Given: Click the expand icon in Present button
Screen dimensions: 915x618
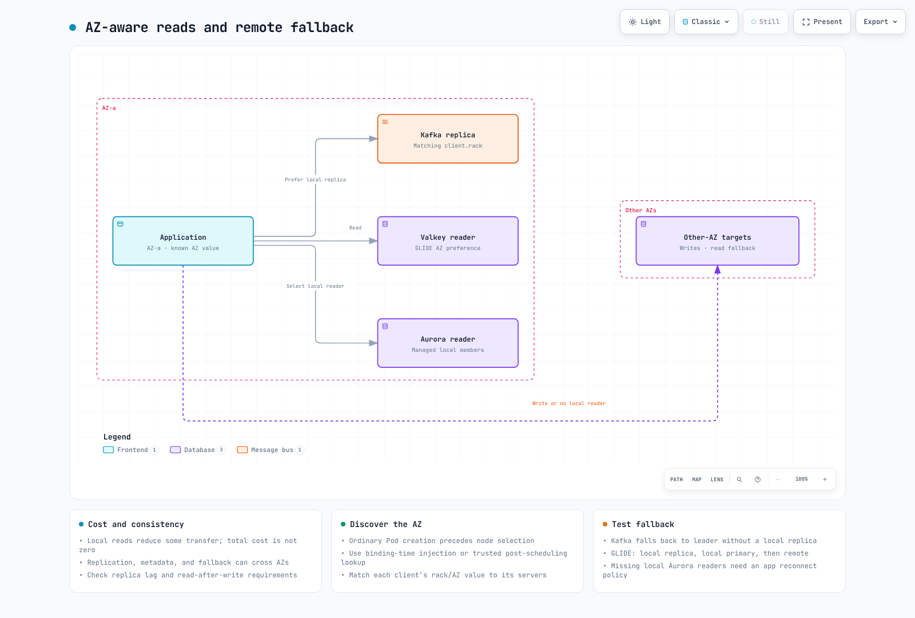Looking at the screenshot, I should click(x=806, y=22).
